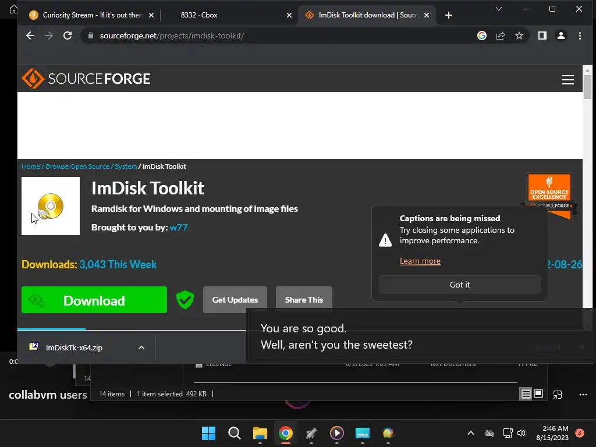Click the page vertical scrollbar thumb
The width and height of the screenshot is (596, 447).
click(x=588, y=87)
